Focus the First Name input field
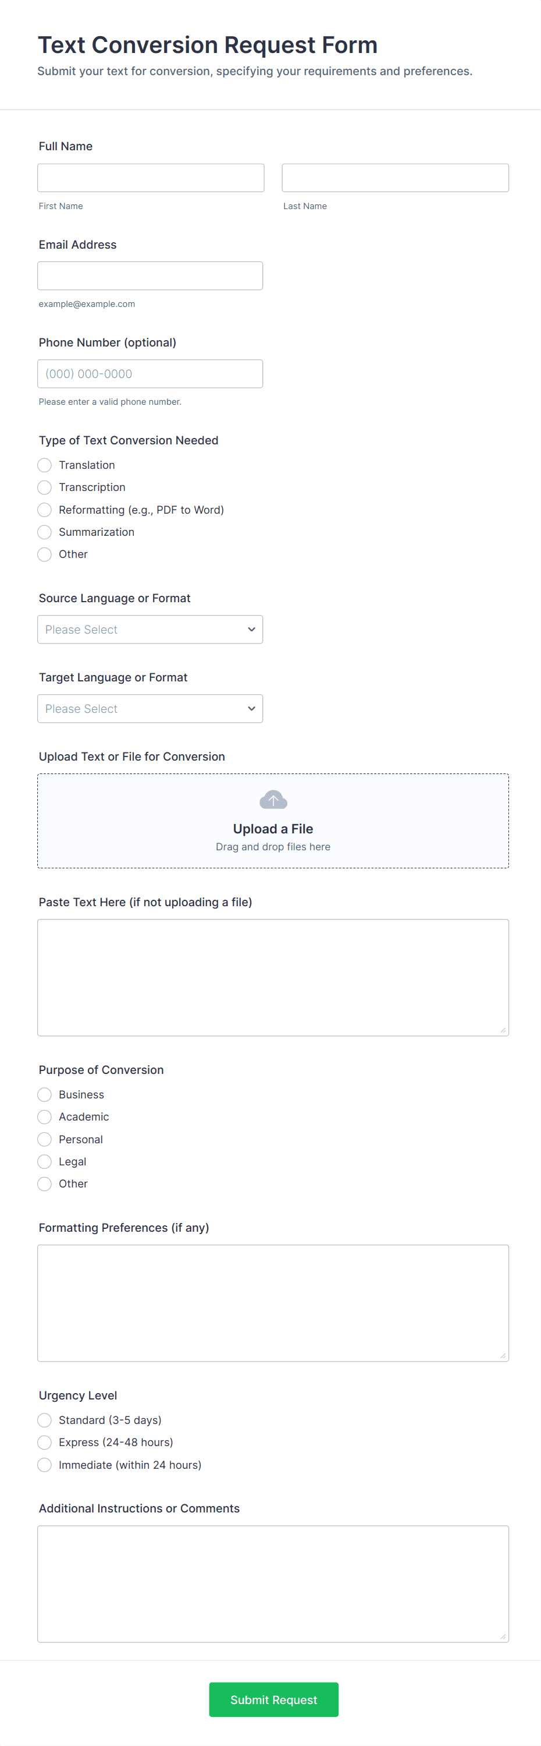541x1746 pixels. click(150, 178)
